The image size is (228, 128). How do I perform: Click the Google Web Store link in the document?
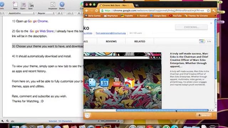tap(42, 31)
